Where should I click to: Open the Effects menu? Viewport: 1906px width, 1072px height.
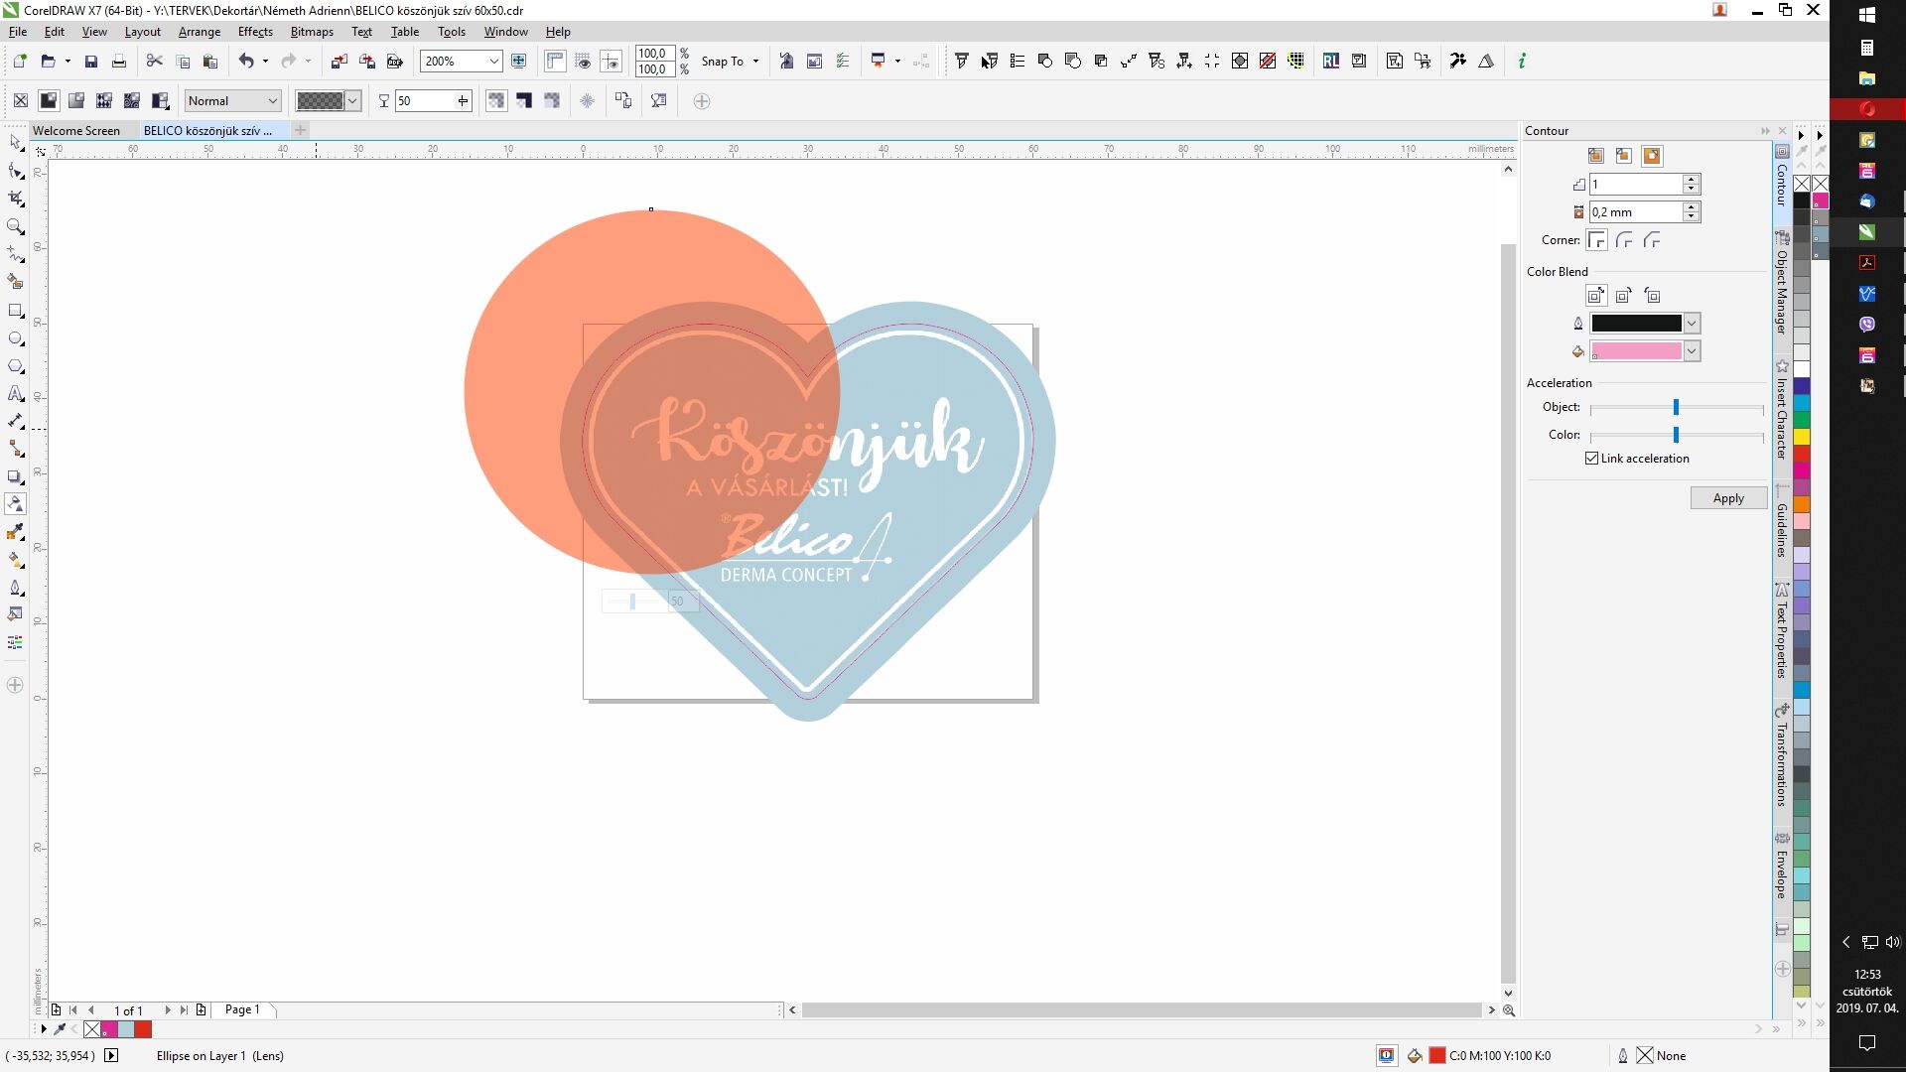(x=255, y=32)
